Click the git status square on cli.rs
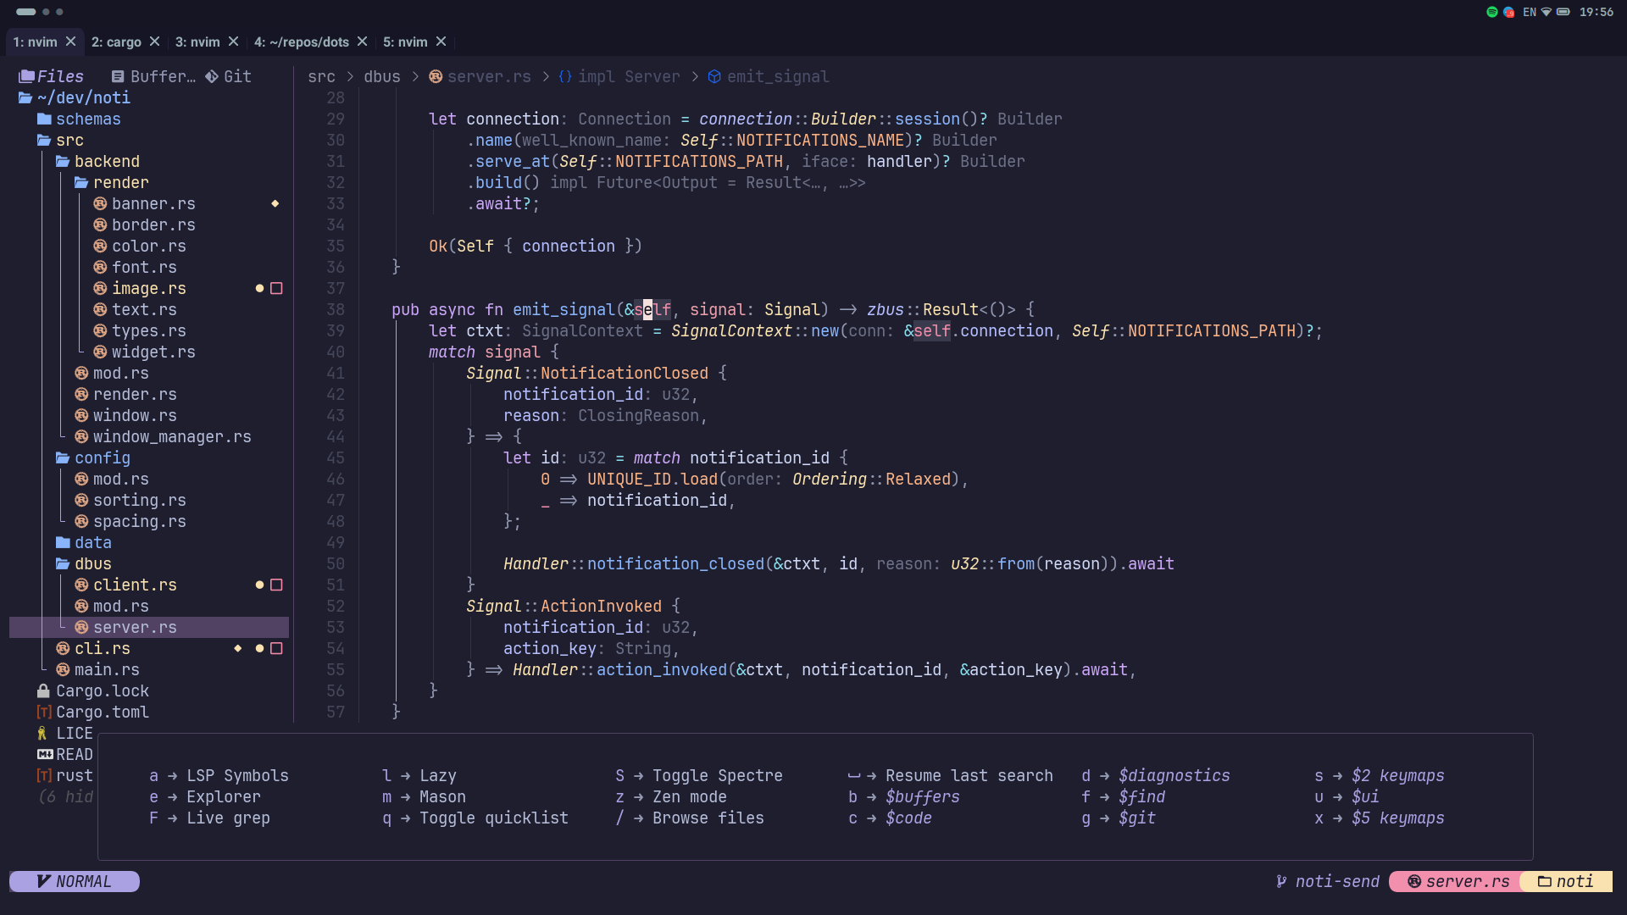This screenshot has height=915, width=1627. click(276, 648)
